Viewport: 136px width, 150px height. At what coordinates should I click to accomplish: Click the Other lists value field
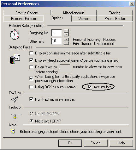56,41
